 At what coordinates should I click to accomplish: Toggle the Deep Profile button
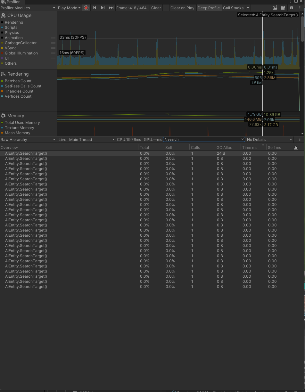pos(209,8)
